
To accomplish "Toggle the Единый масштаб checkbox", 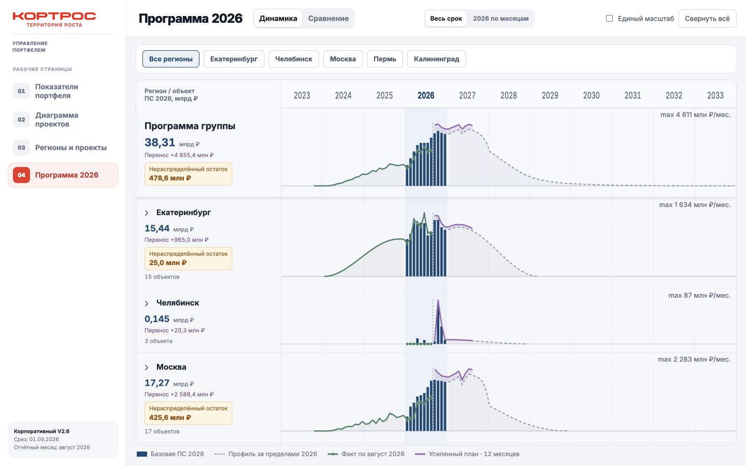I will tap(610, 19).
